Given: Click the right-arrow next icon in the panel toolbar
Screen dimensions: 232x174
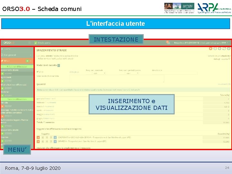Looking at the screenshot, I should pyautogui.click(x=228, y=49).
